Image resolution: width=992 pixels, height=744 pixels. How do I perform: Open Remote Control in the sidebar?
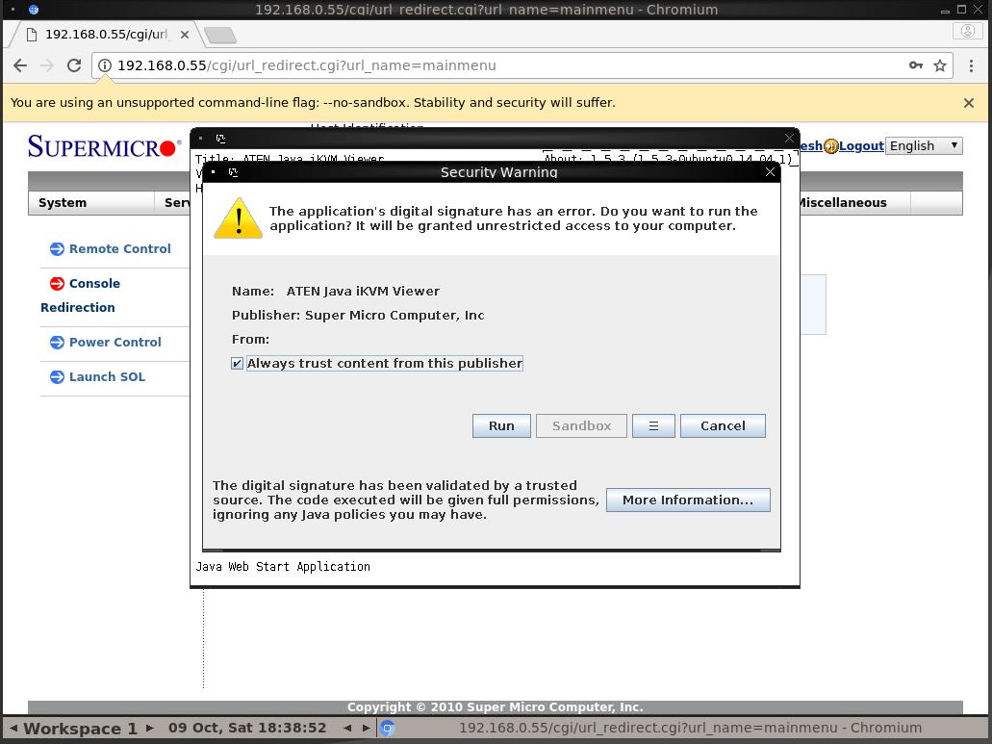pos(119,248)
